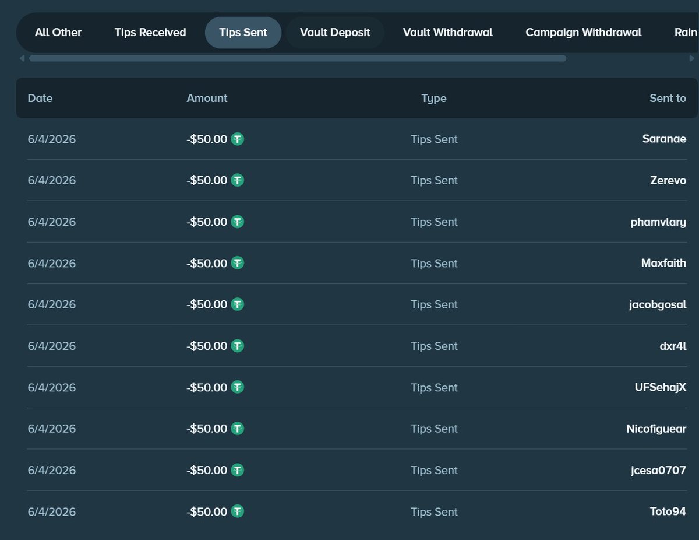The height and width of the screenshot is (540, 699).
Task: Click the Type column header
Action: point(434,99)
